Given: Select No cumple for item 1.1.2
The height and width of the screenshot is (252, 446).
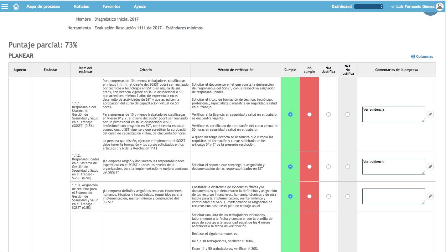Looking at the screenshot, I should 309,167.
